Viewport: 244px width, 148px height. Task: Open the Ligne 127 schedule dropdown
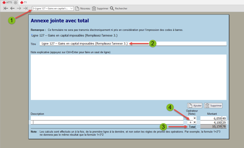tap(71, 8)
